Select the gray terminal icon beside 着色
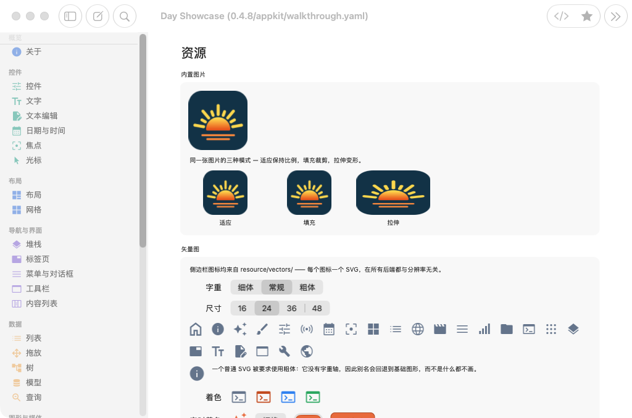This screenshot has width=632, height=418. pyautogui.click(x=239, y=398)
